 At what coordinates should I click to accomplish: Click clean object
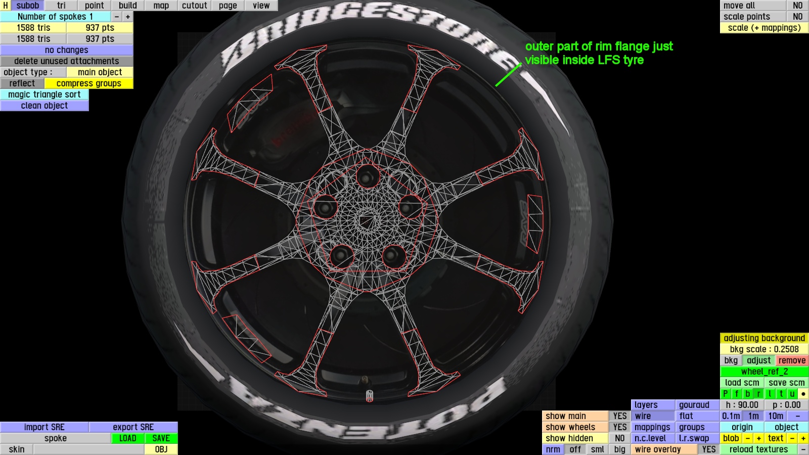(x=44, y=106)
